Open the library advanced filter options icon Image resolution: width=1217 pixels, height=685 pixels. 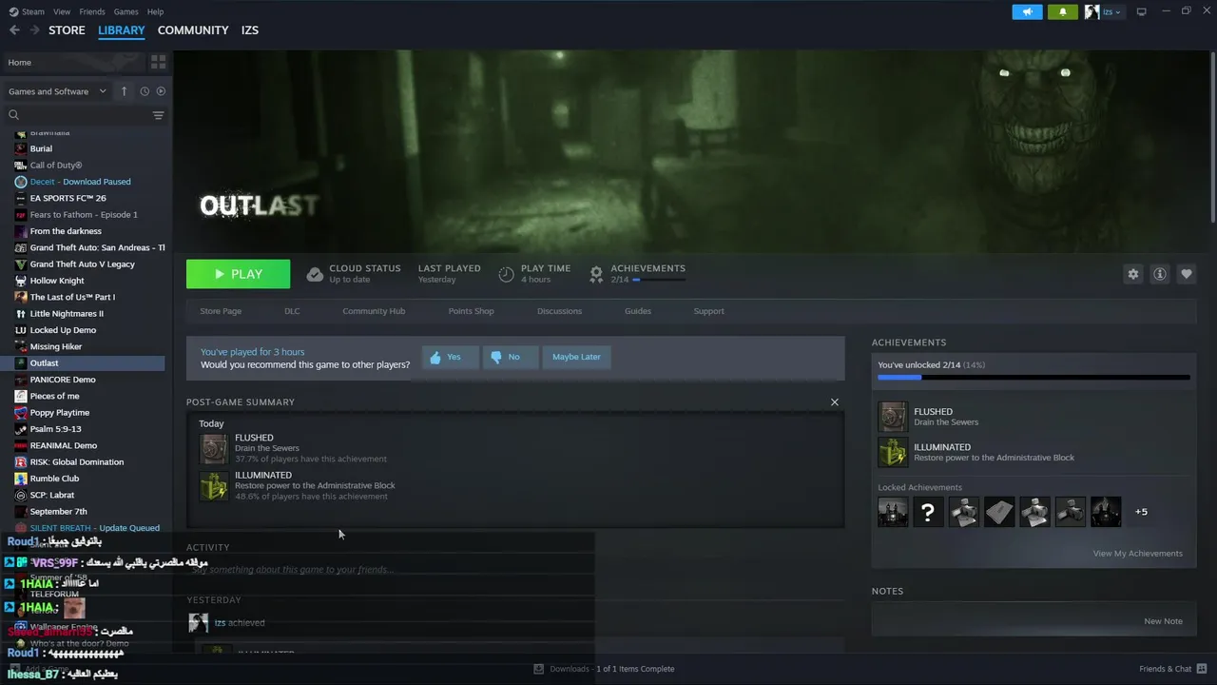[x=158, y=115]
